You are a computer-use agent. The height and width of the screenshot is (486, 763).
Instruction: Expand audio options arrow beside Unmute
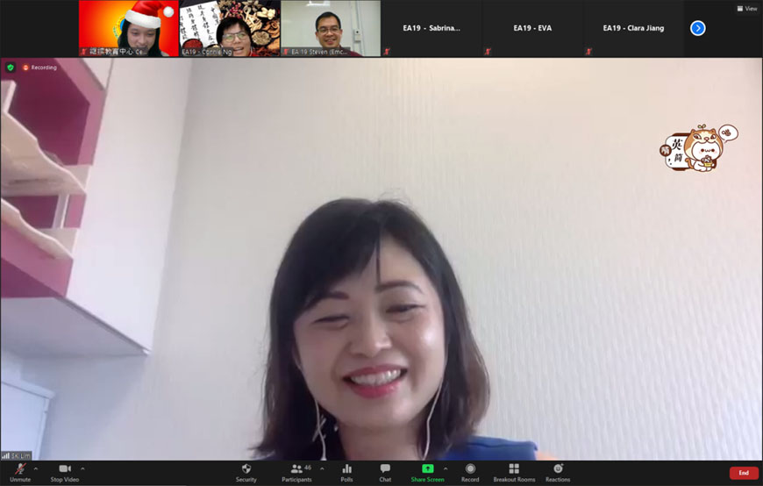36,468
